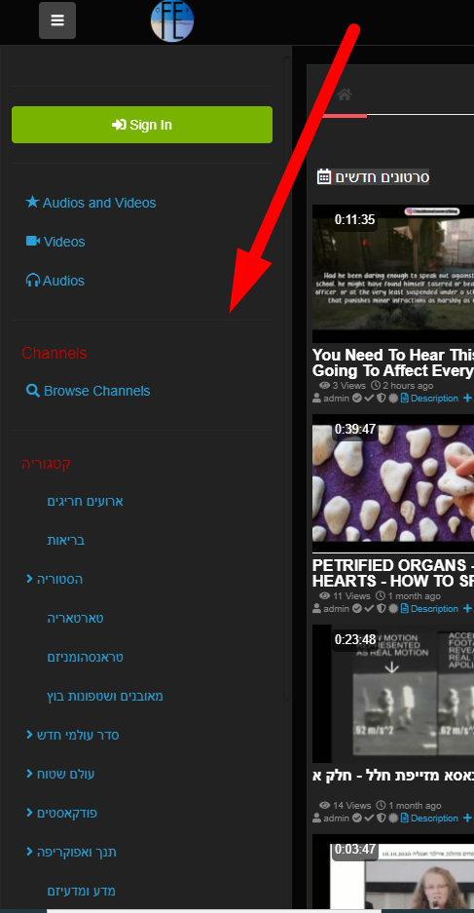Click plus icon on 14 Views video row
Screen dimensions: 474x913
point(467,818)
